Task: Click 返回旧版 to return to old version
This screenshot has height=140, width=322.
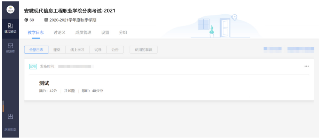Action: [10, 130]
